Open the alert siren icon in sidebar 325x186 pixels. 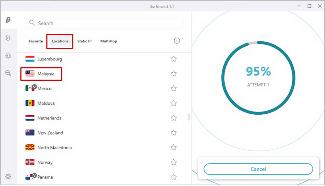(8, 55)
